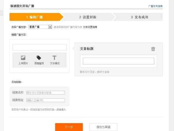
Task: Click the 链接名称 input field
Action: point(46,93)
